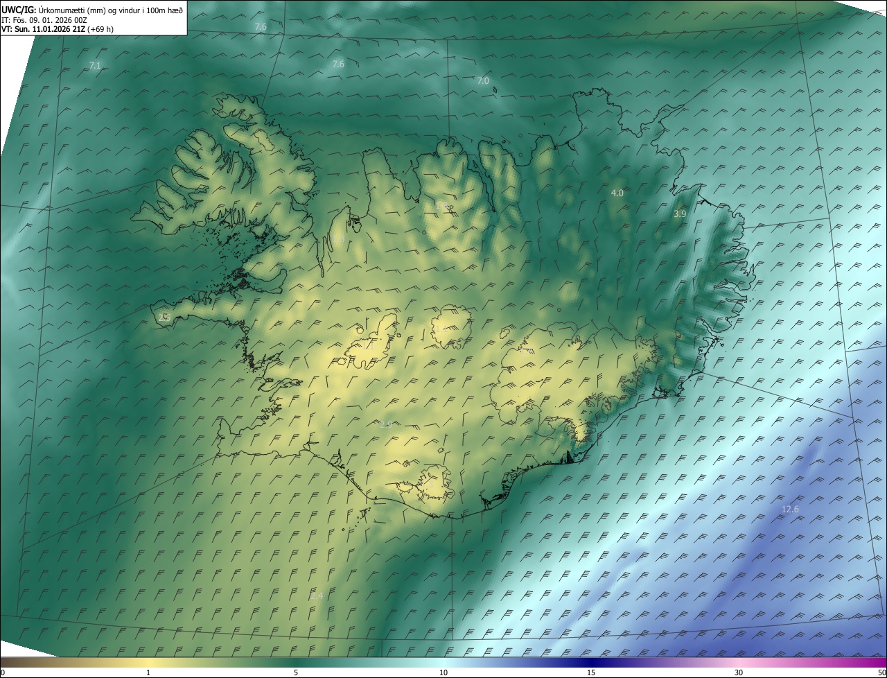This screenshot has width=887, height=678.
Task: Click the 'VT: Sun. 11.01.2026 21Z (+69 h)' line
Action: tap(58, 29)
